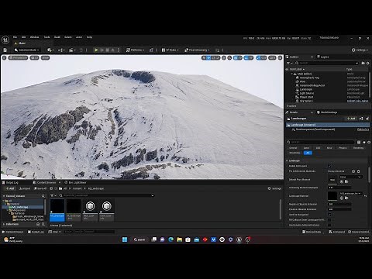Click the Edit in C++ link
The image size is (372, 279).
click(363, 129)
